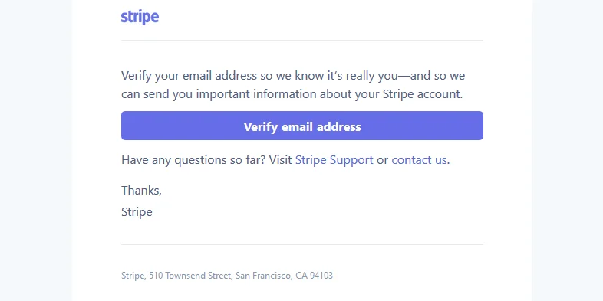Click the word "Stripe," starting footer address
Screen dimensions: 603x301
point(133,276)
